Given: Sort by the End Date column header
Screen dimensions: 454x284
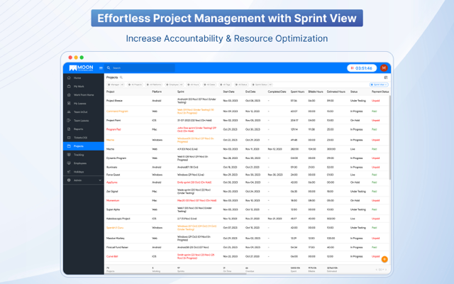Looking at the screenshot, I should point(250,92).
